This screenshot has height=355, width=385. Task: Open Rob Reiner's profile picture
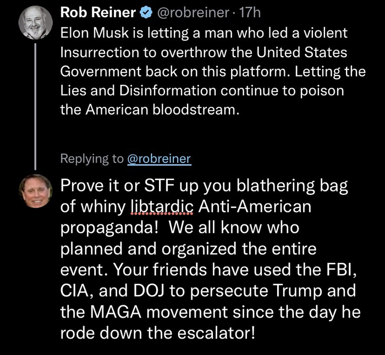point(36,24)
